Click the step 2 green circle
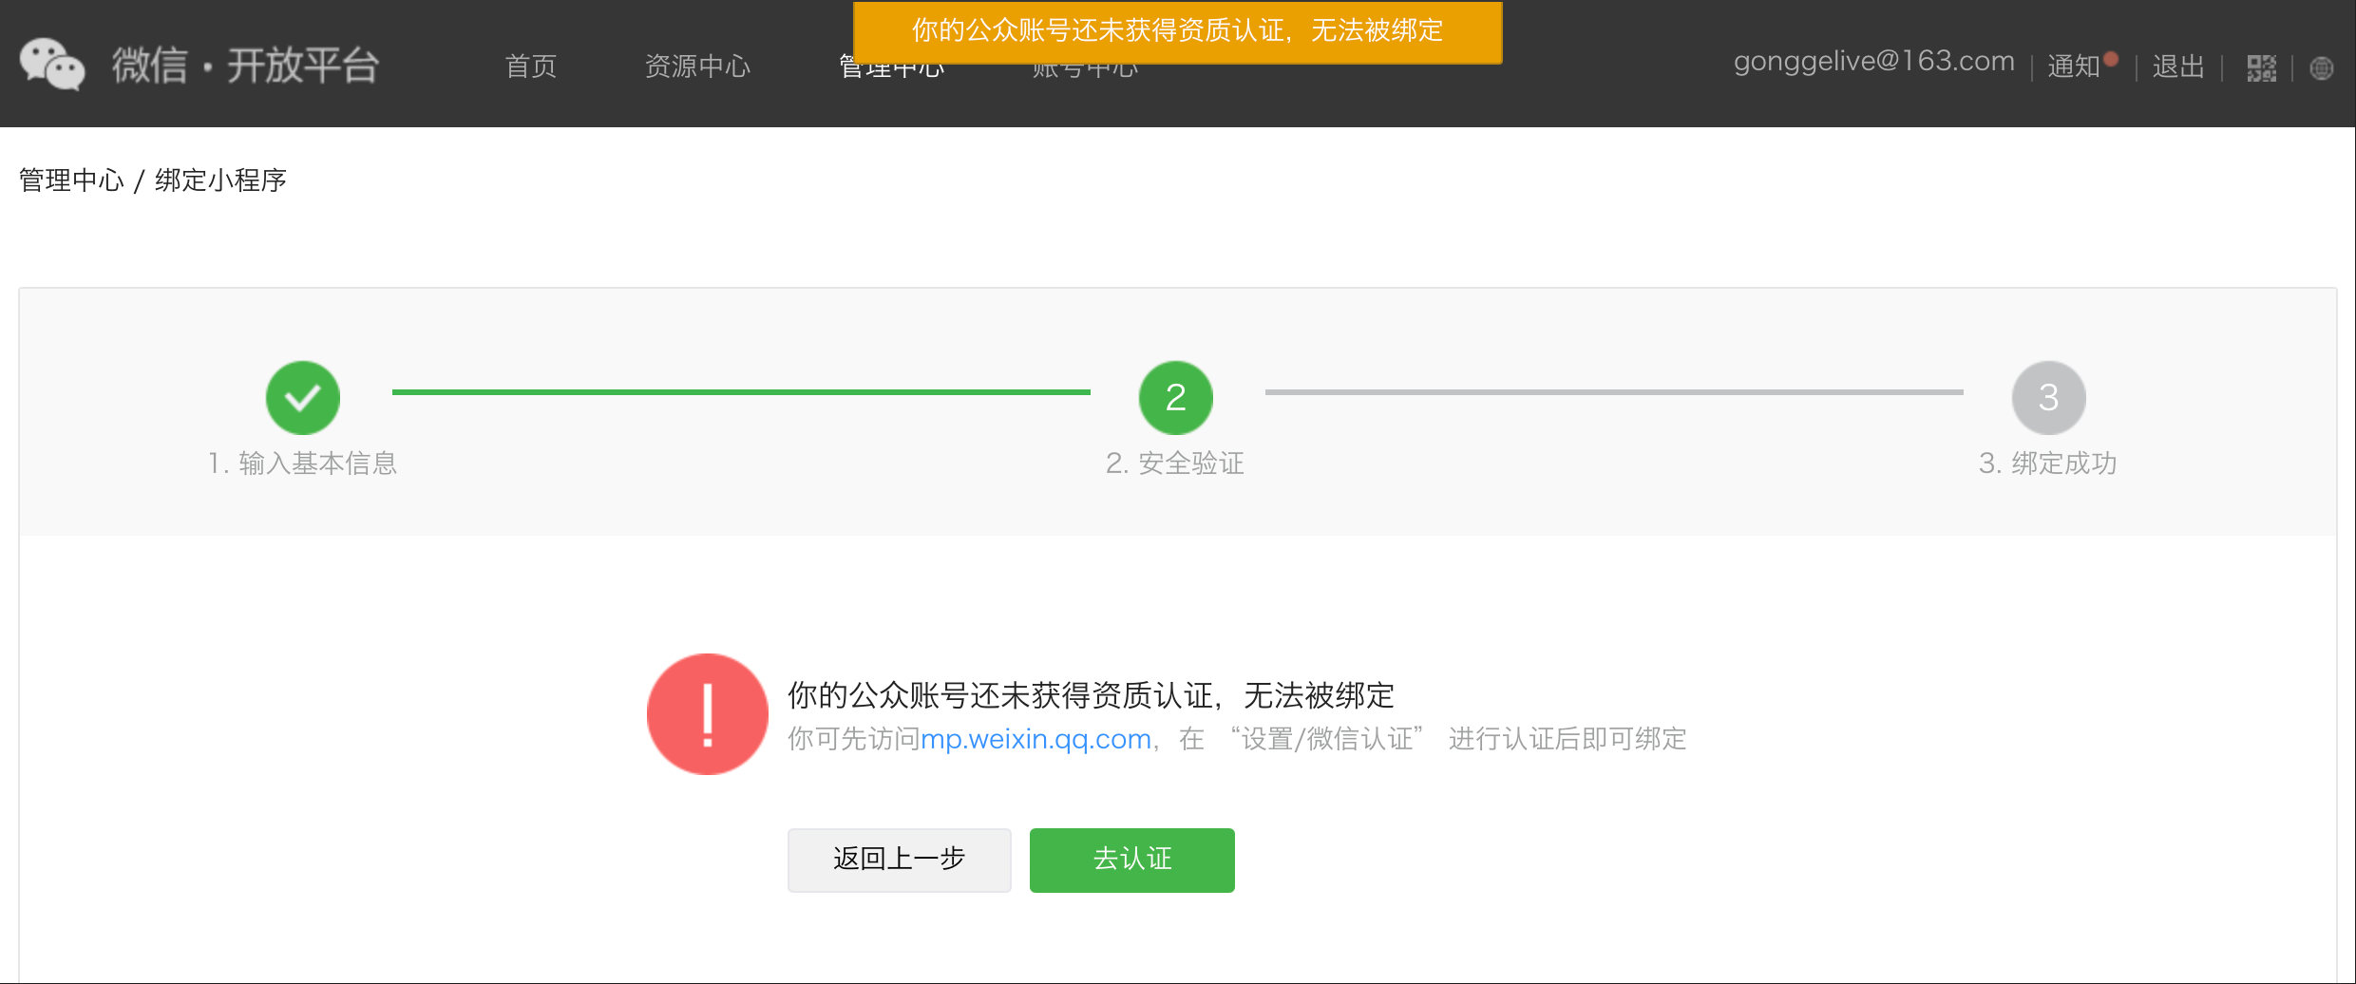The image size is (2356, 984). [1175, 397]
